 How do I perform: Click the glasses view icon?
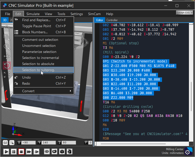[x=5, y=143]
